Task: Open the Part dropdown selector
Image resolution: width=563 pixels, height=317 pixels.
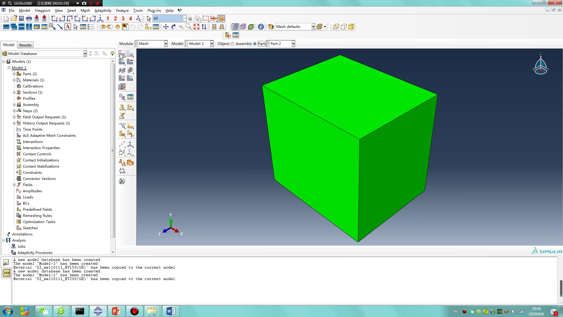Action: 293,43
